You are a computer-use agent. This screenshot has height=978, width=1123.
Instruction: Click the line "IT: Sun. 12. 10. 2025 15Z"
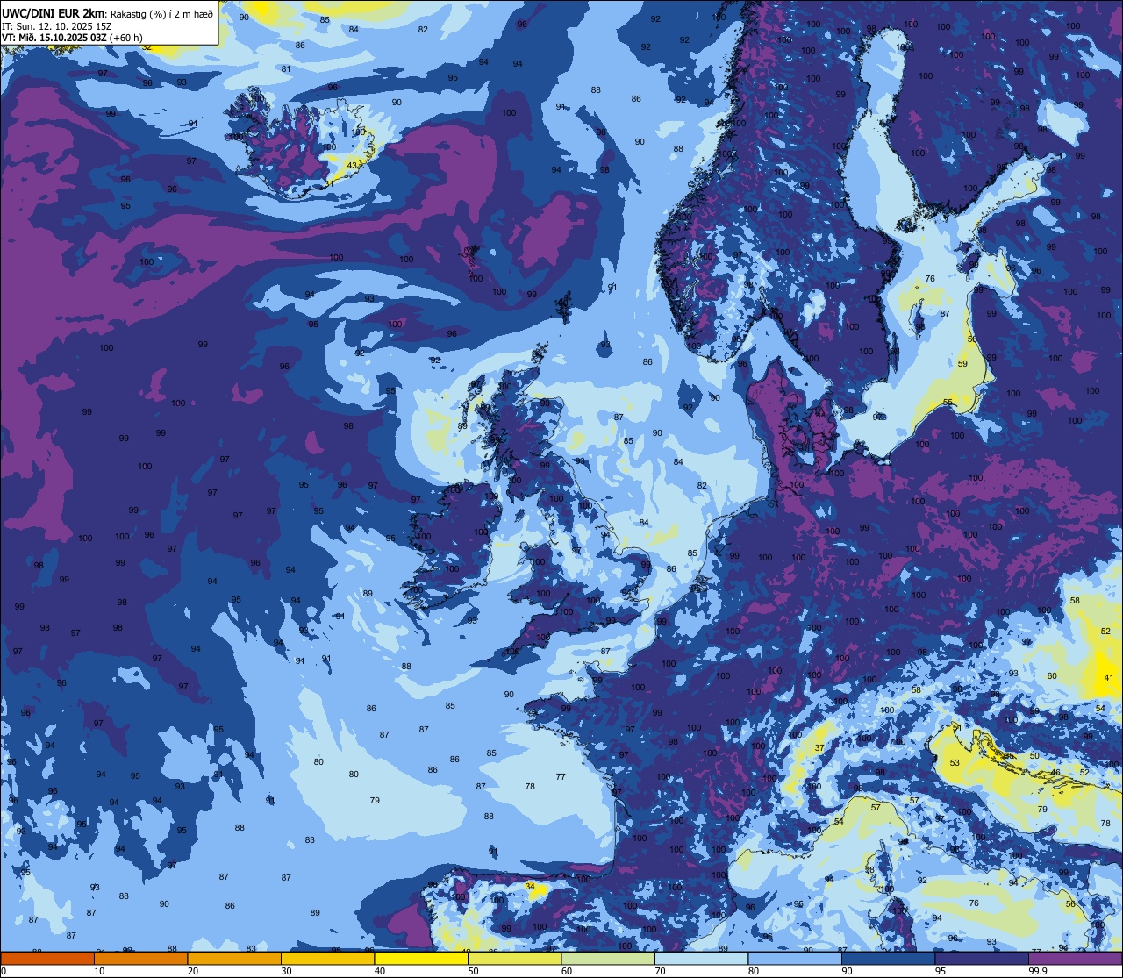coord(57,25)
